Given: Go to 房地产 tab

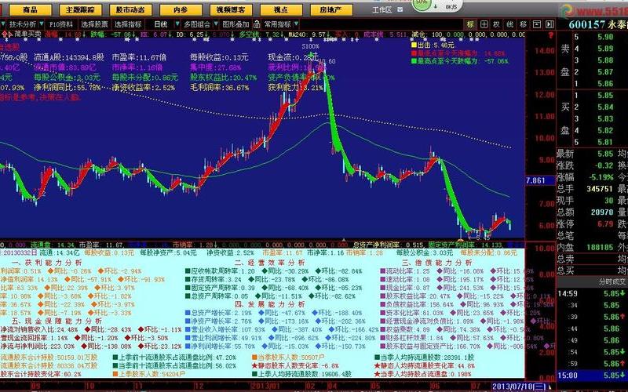Looking at the screenshot, I should pyautogui.click(x=331, y=10).
